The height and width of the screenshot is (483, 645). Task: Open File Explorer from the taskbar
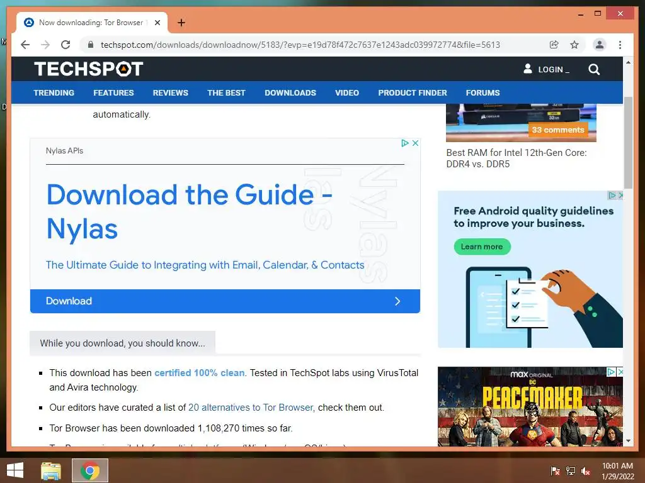pos(51,470)
